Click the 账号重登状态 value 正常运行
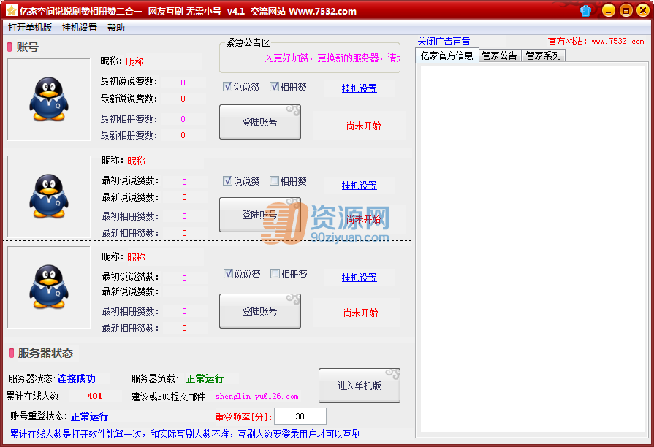This screenshot has height=447, width=654. 89,416
